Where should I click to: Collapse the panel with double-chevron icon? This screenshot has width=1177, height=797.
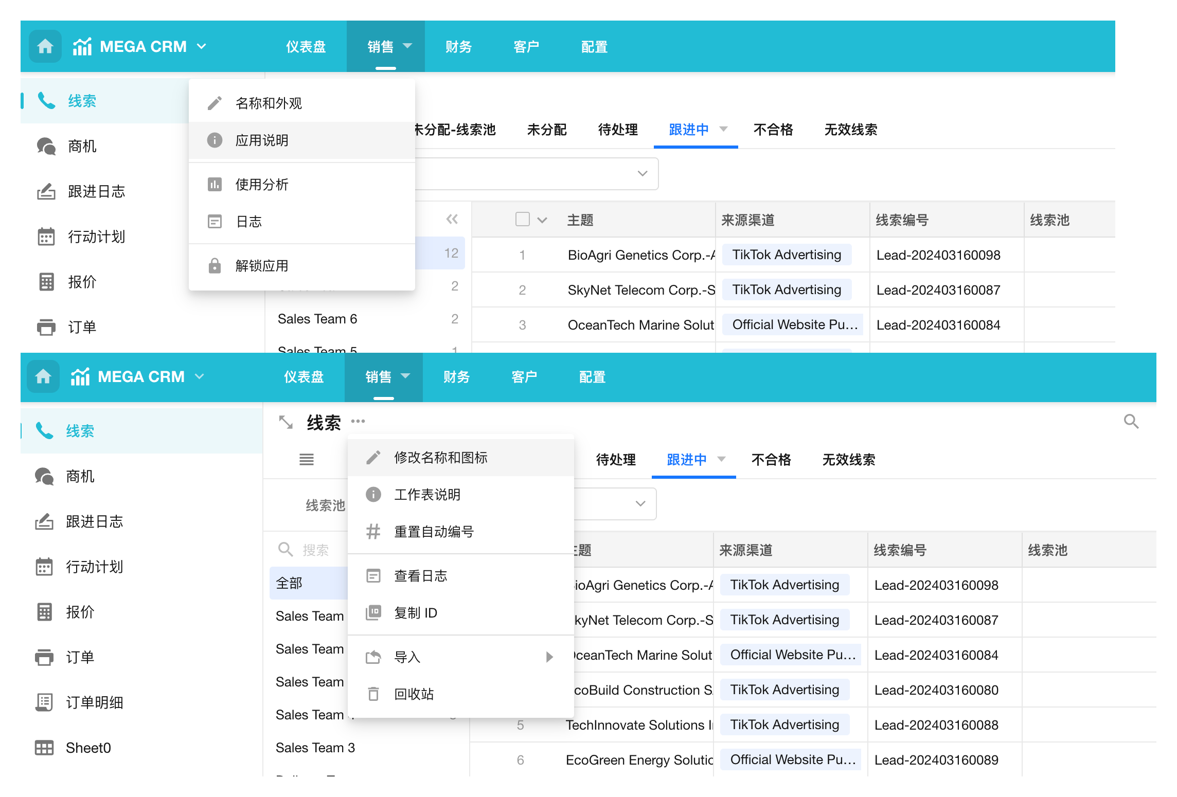452,220
